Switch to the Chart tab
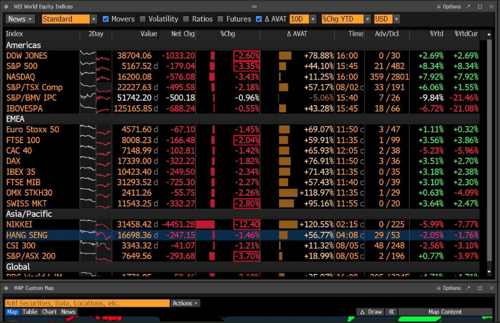The image size is (500, 323). click(49, 312)
